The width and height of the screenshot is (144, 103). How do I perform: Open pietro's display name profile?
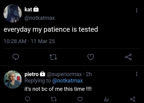(x=31, y=74)
